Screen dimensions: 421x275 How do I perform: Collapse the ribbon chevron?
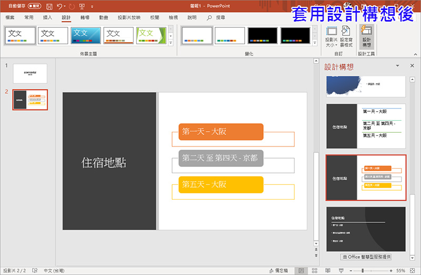(415, 54)
